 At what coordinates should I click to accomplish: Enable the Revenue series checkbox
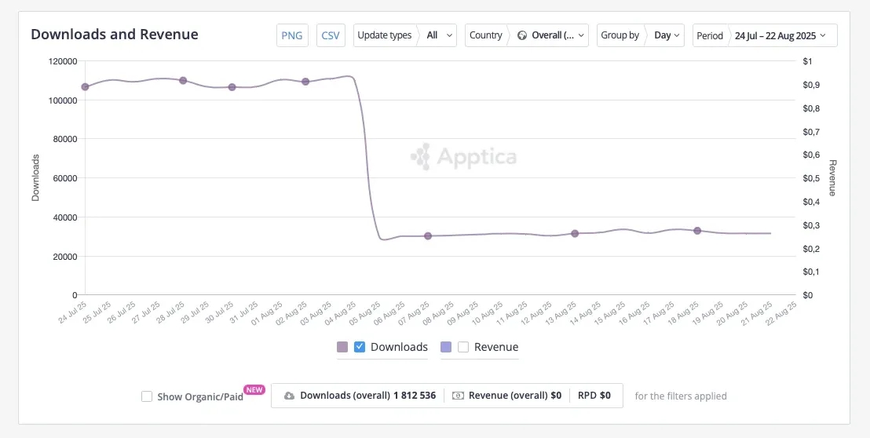[x=463, y=347]
